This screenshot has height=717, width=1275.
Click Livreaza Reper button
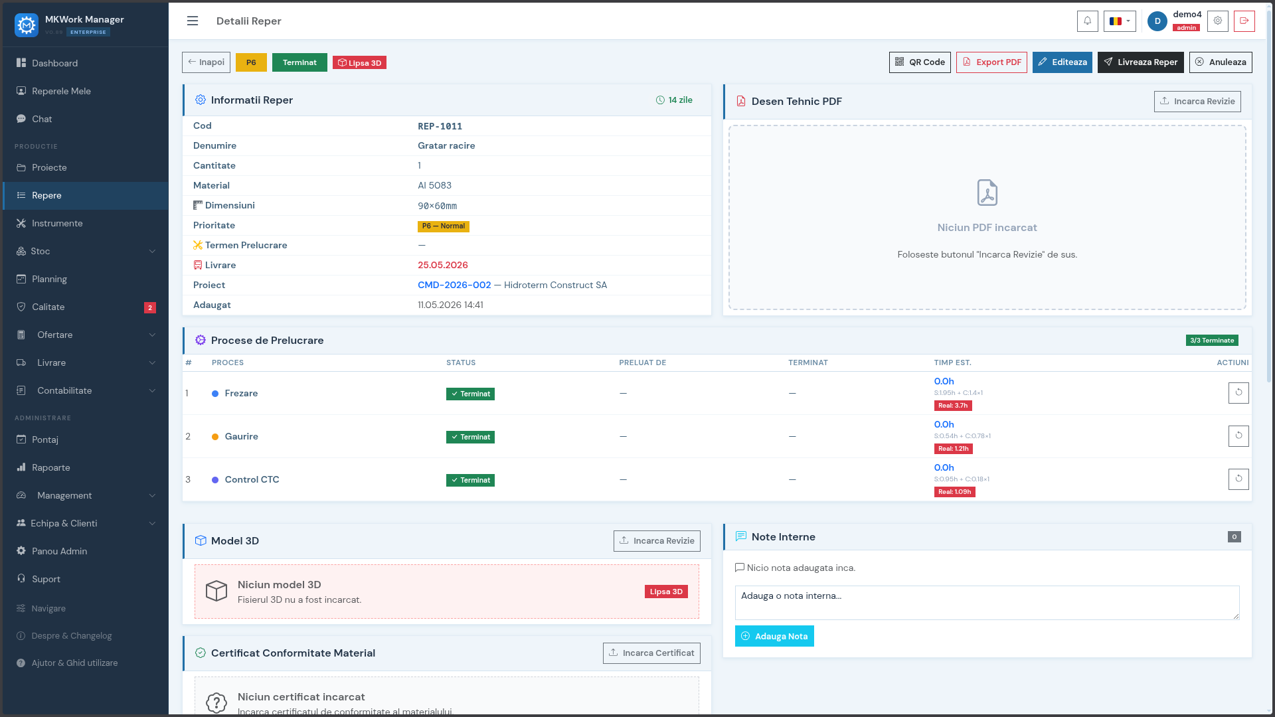1140,62
